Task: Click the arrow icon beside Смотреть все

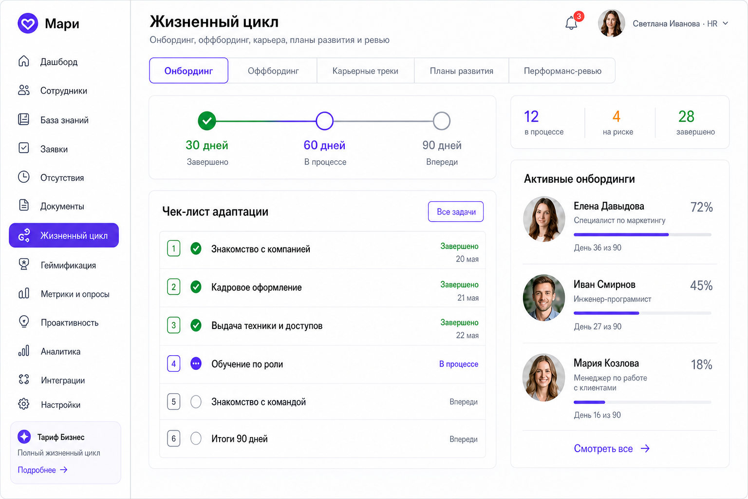Action: [x=645, y=449]
